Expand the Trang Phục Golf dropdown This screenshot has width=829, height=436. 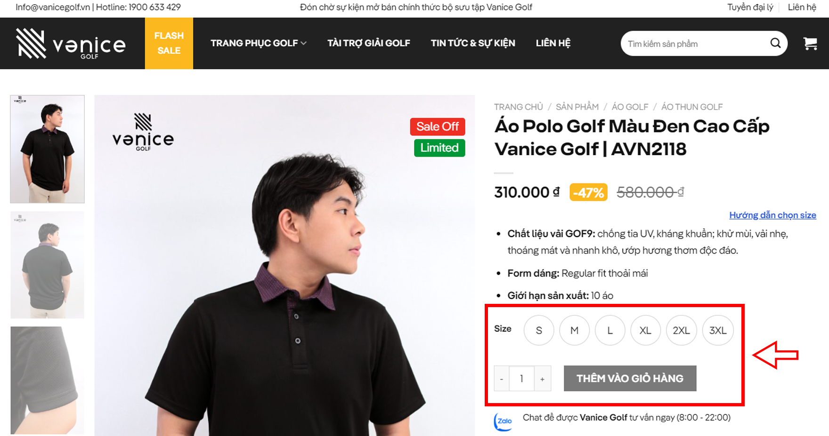point(258,43)
